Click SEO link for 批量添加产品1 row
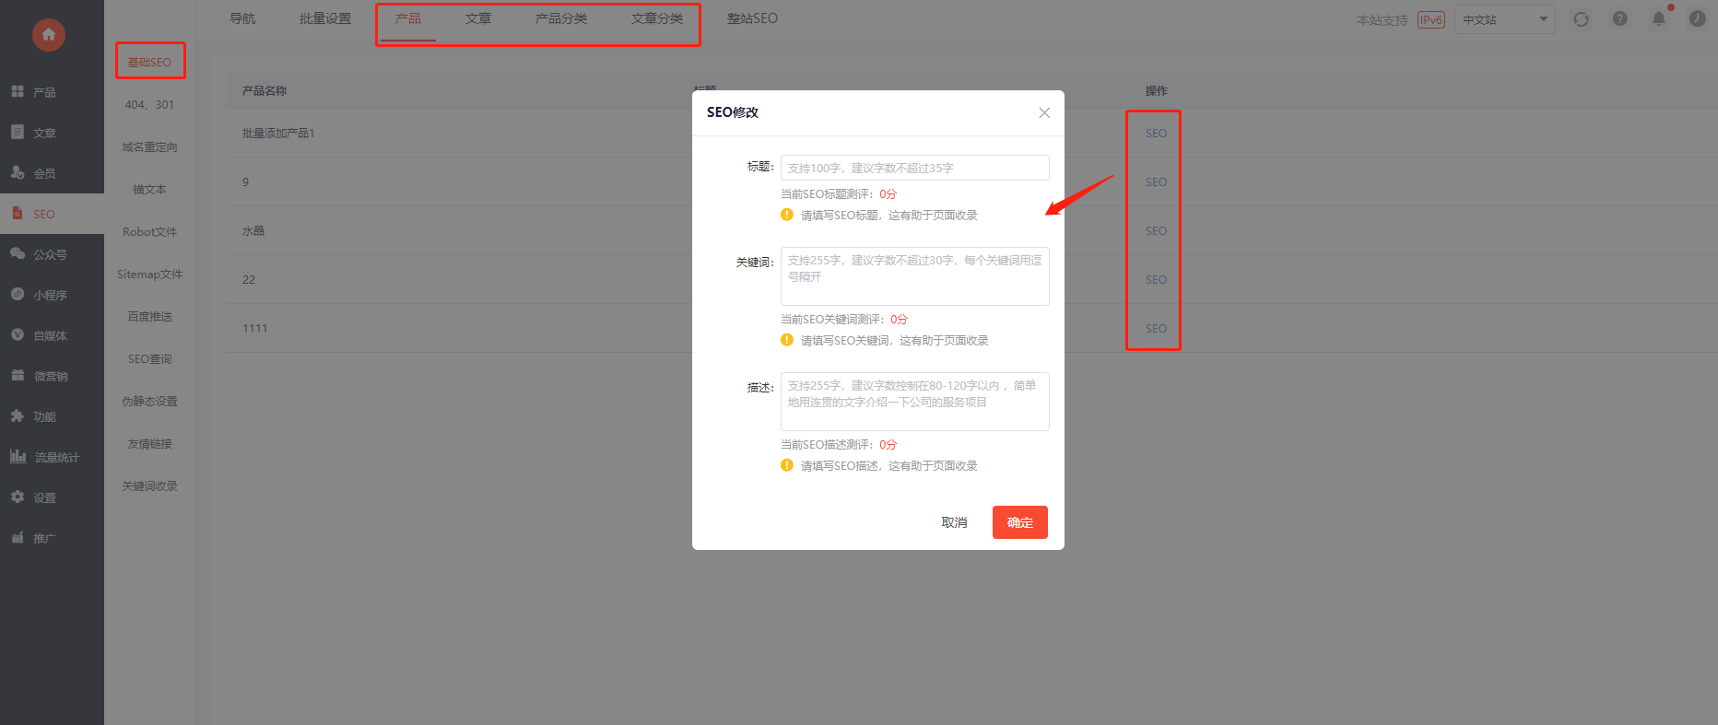This screenshot has height=725, width=1718. click(1156, 134)
